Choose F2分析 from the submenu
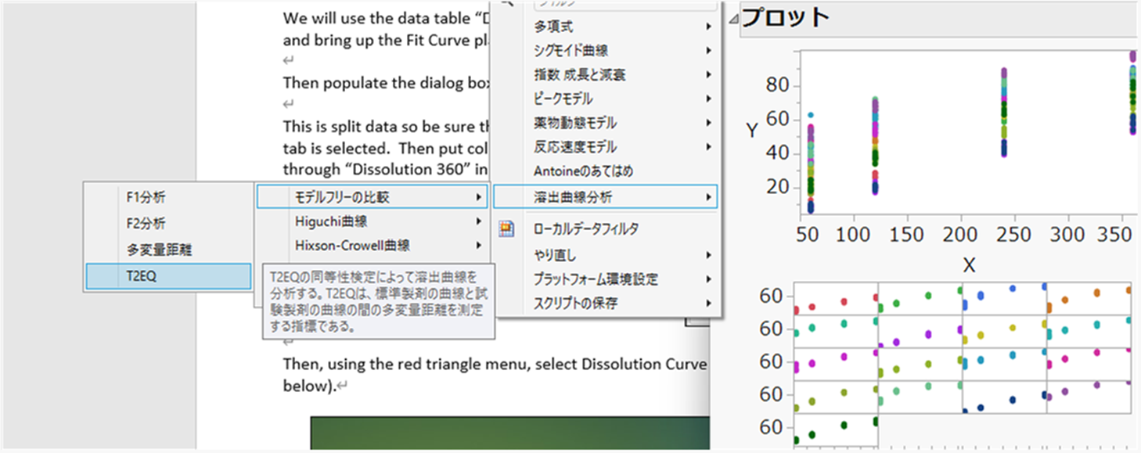 [x=167, y=224]
